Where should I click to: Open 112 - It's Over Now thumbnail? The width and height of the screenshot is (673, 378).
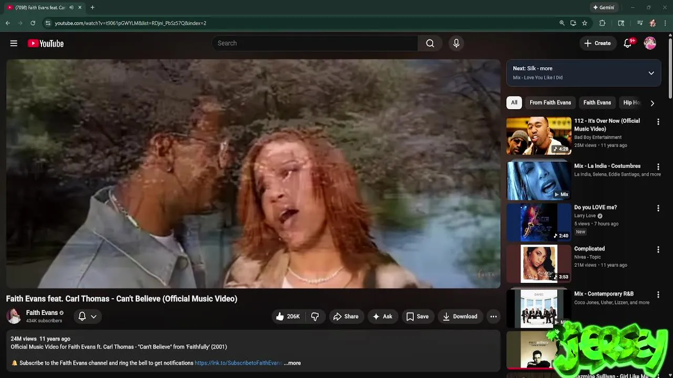pyautogui.click(x=538, y=135)
